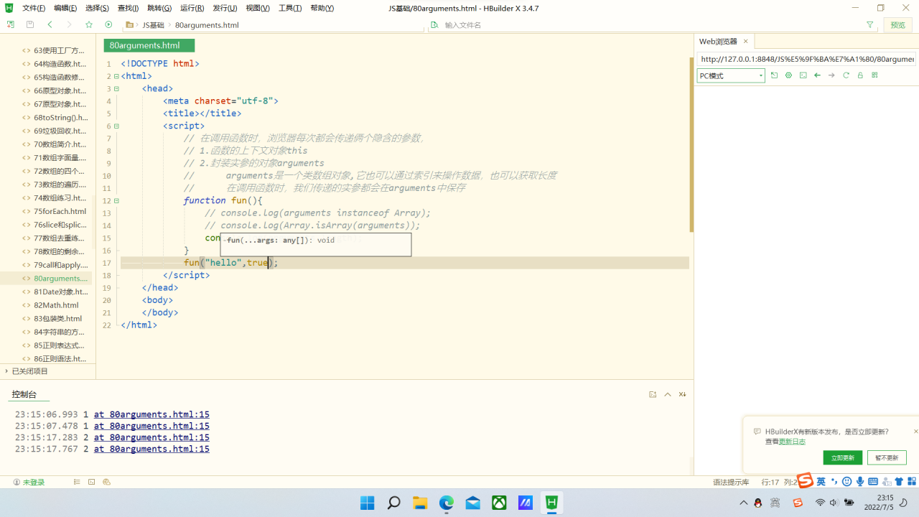Click the 控制台 console panel title
Viewport: 919px width, 517px height.
pyautogui.click(x=24, y=394)
